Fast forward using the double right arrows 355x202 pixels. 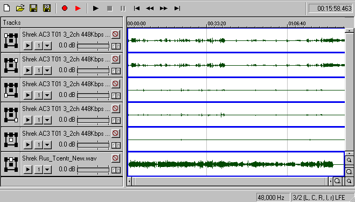click(163, 9)
